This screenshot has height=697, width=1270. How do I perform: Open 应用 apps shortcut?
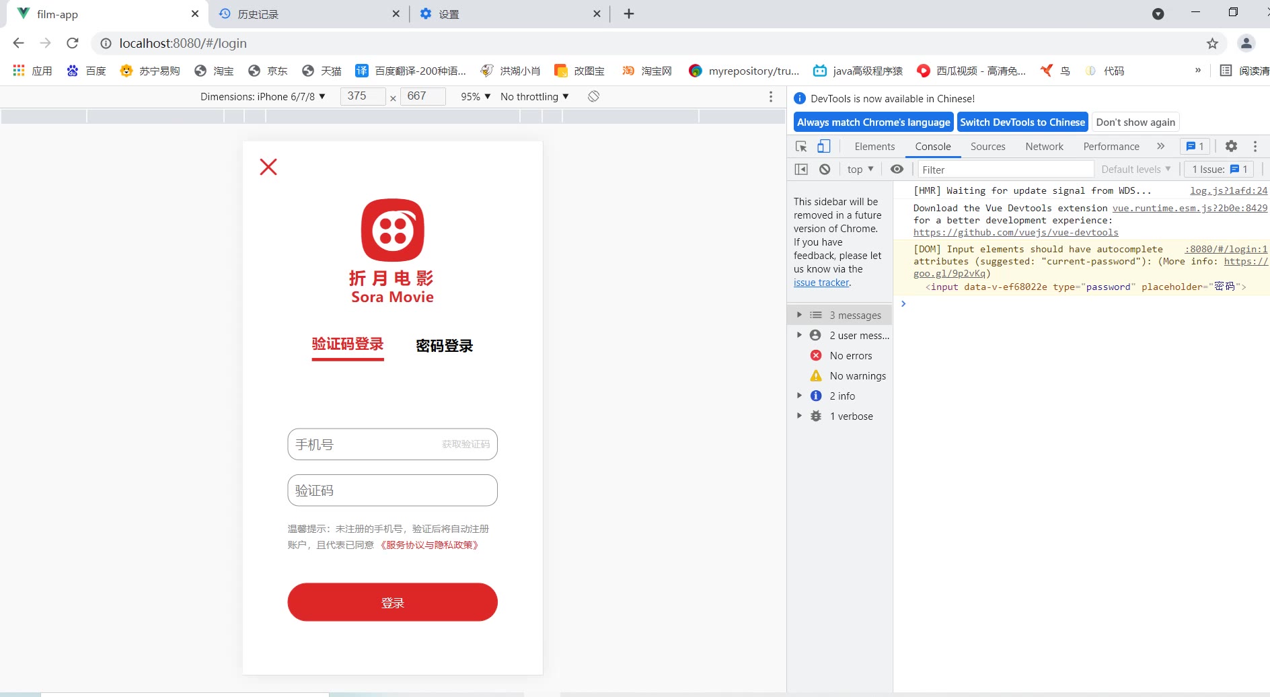[32, 71]
